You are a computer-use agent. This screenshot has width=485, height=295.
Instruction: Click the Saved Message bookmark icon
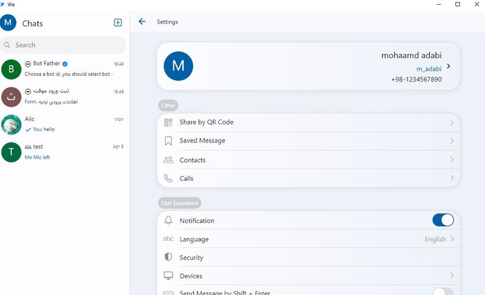(168, 141)
